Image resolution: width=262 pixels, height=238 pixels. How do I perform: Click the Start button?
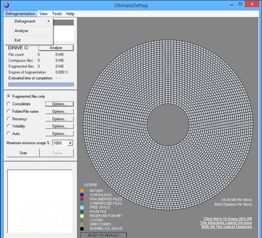coord(23,153)
